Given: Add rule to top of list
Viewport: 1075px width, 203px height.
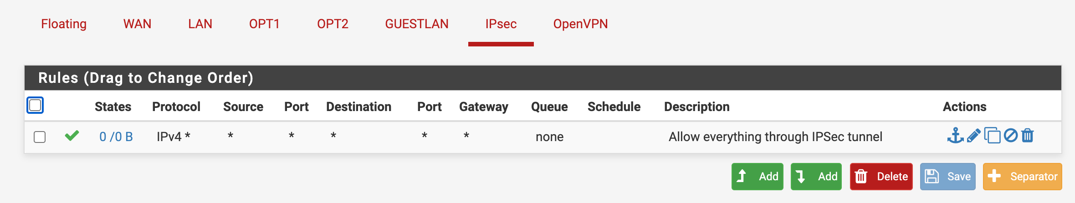Looking at the screenshot, I should point(757,176).
